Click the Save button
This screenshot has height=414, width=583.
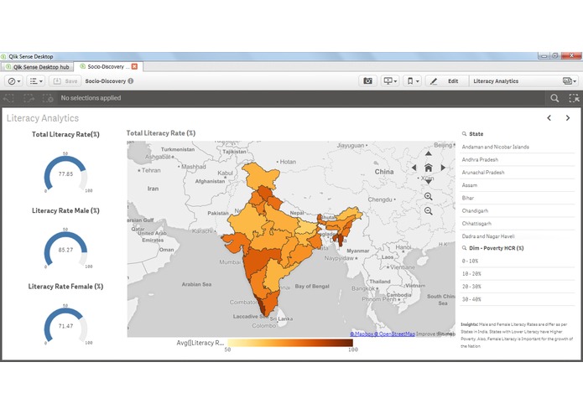pyautogui.click(x=65, y=81)
